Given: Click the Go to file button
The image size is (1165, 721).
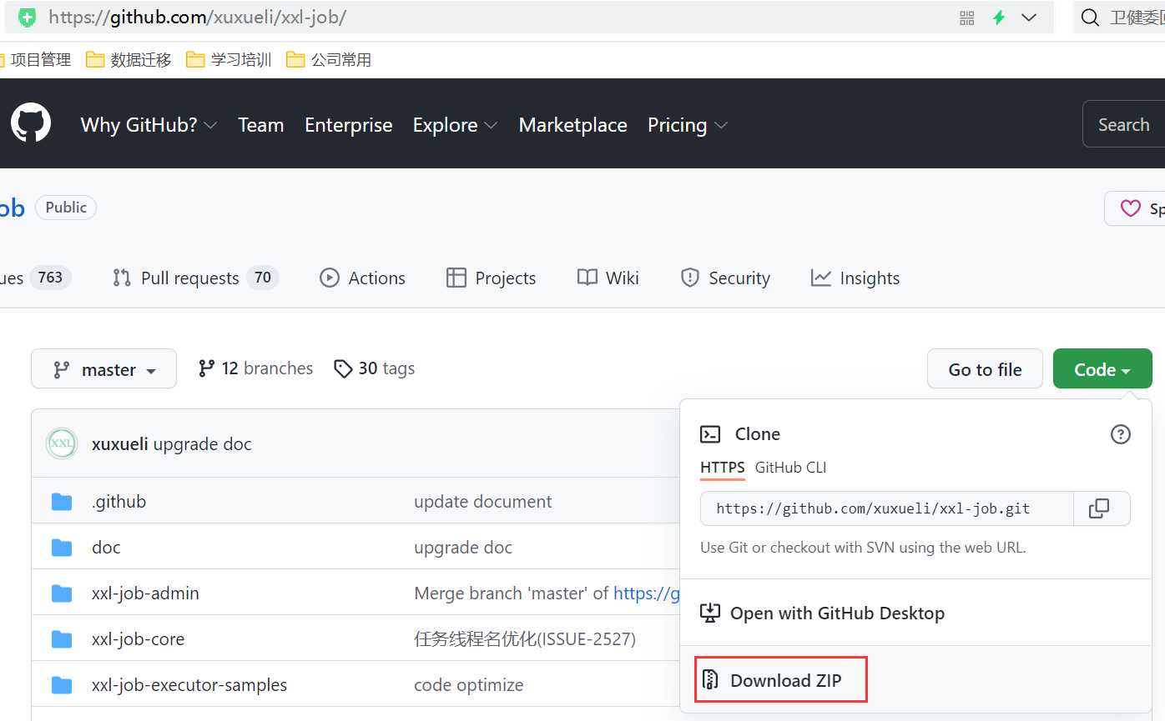Looking at the screenshot, I should point(985,368).
